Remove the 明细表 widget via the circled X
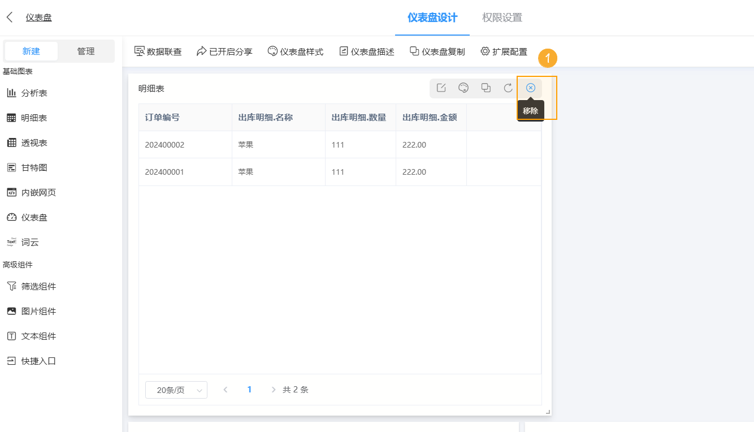The height and width of the screenshot is (432, 754). click(530, 88)
